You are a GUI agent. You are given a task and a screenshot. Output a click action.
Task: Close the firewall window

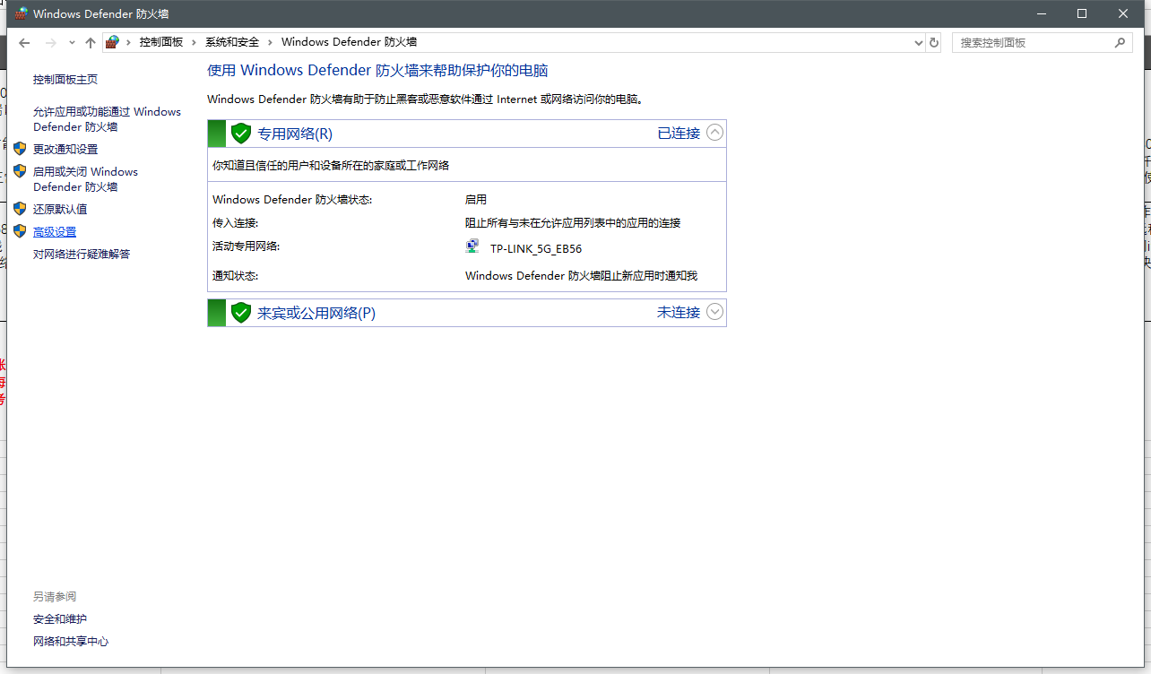[1123, 13]
